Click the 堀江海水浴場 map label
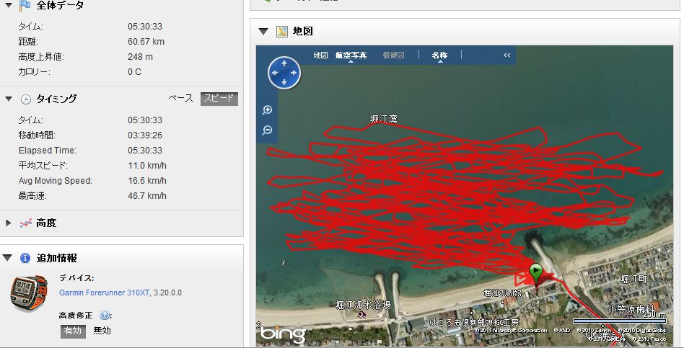The width and height of the screenshot is (684, 348). point(363,305)
